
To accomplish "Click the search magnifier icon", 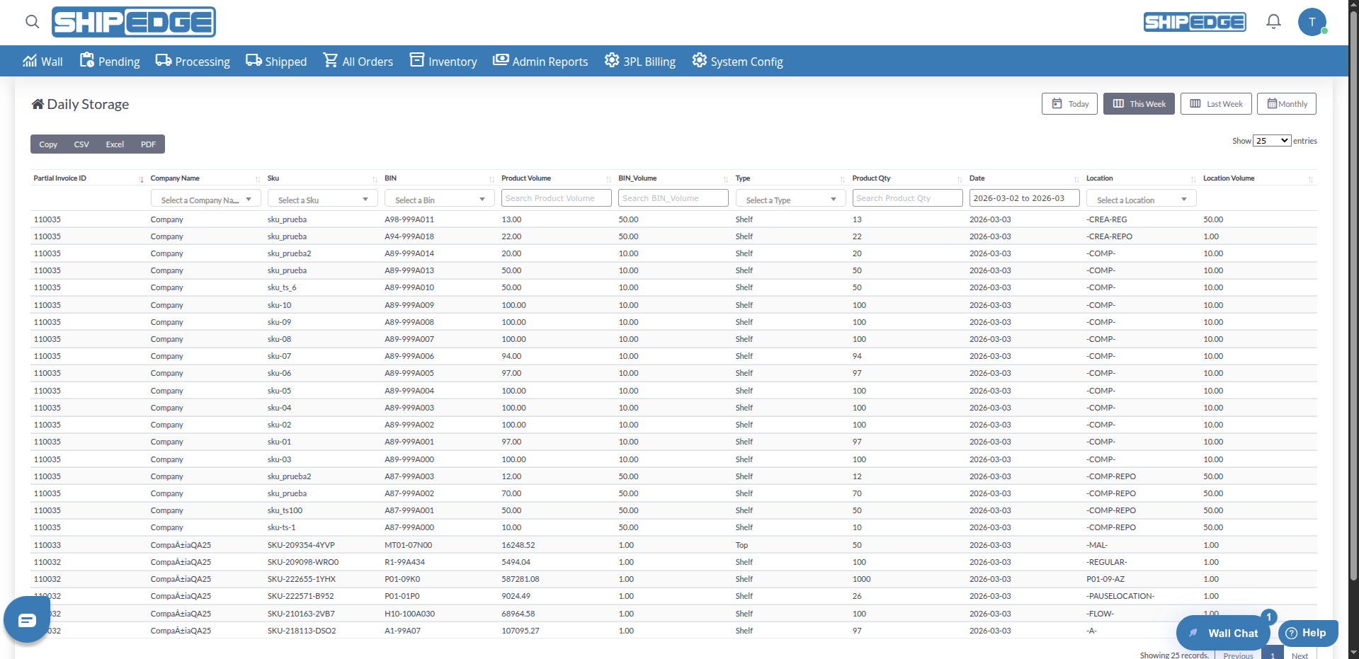I will 32,22.
